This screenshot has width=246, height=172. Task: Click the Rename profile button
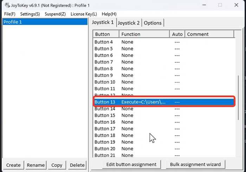coord(36,165)
